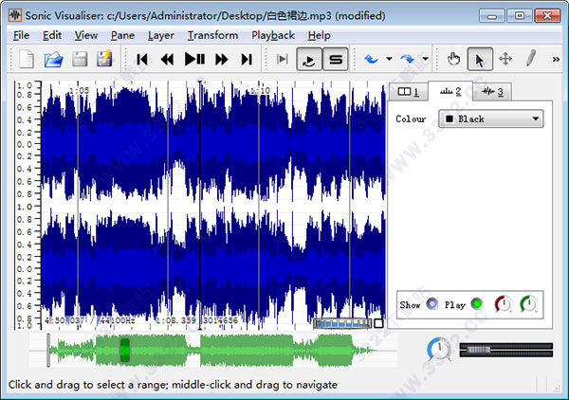
Task: Click the small square reset-zoom button
Action: click(378, 323)
